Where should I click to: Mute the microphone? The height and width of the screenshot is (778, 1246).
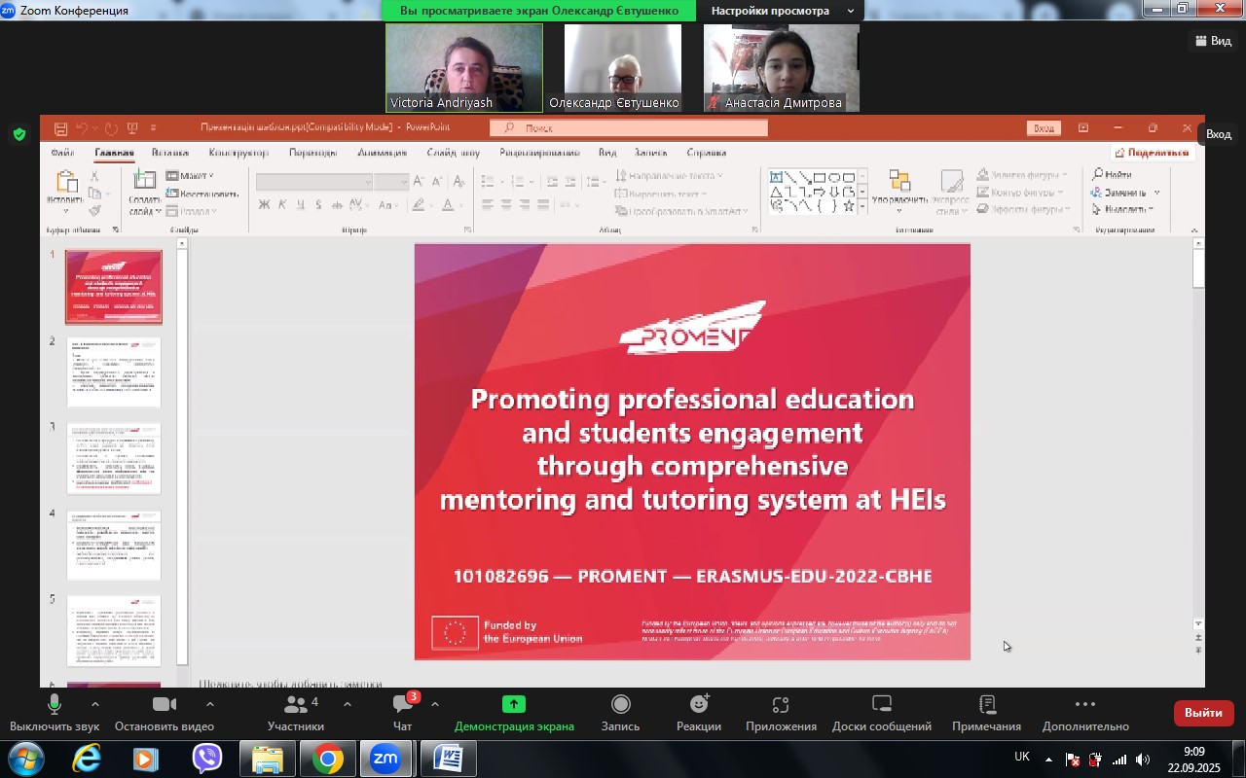point(55,712)
